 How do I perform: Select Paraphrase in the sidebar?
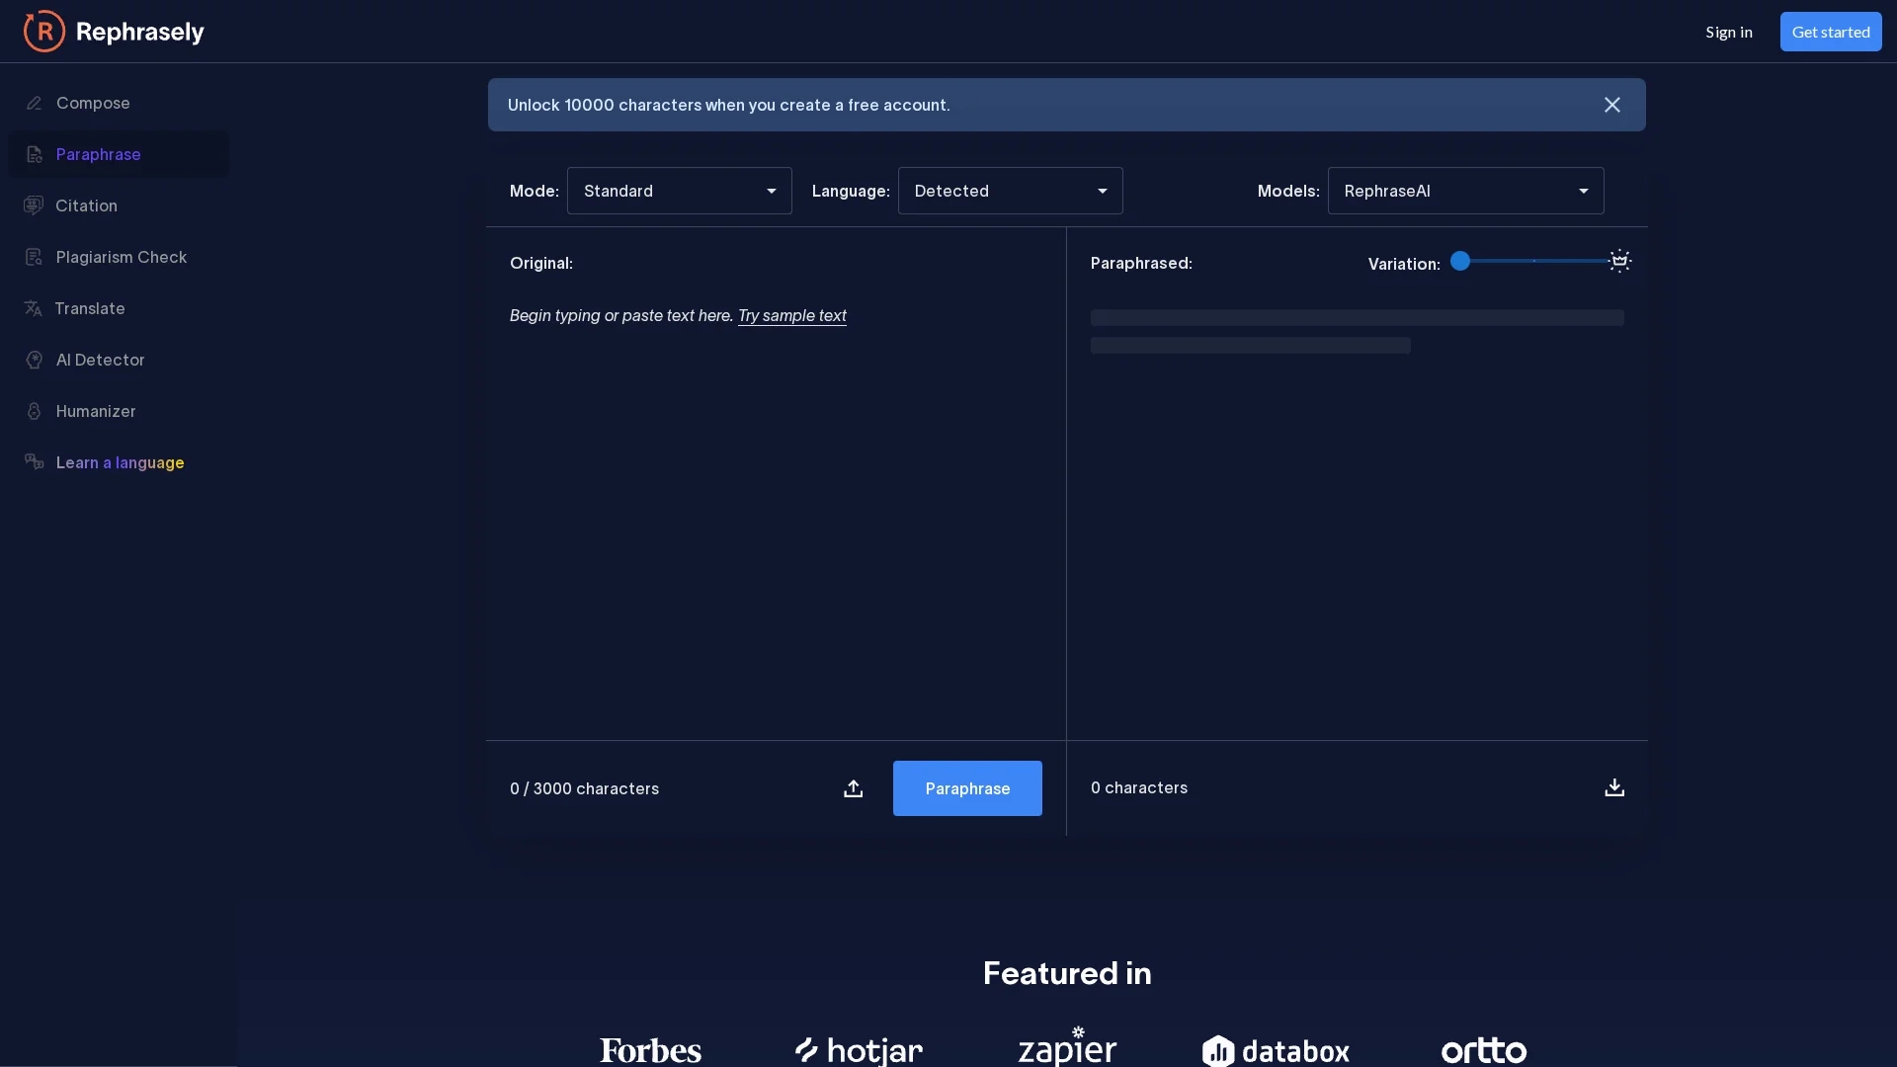coord(119,154)
